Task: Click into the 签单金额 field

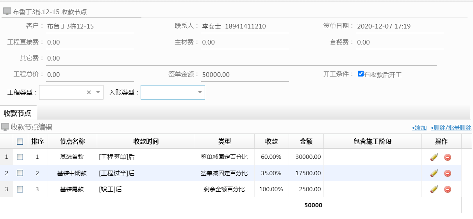Action: (245, 75)
